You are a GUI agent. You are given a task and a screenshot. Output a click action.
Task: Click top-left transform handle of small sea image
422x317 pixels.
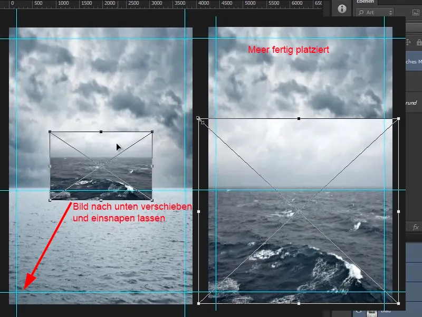pyautogui.click(x=50, y=132)
